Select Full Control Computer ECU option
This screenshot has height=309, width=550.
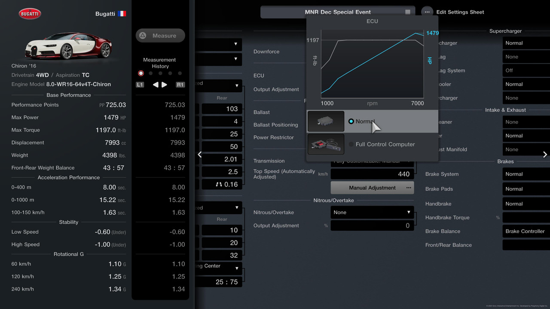351,144
